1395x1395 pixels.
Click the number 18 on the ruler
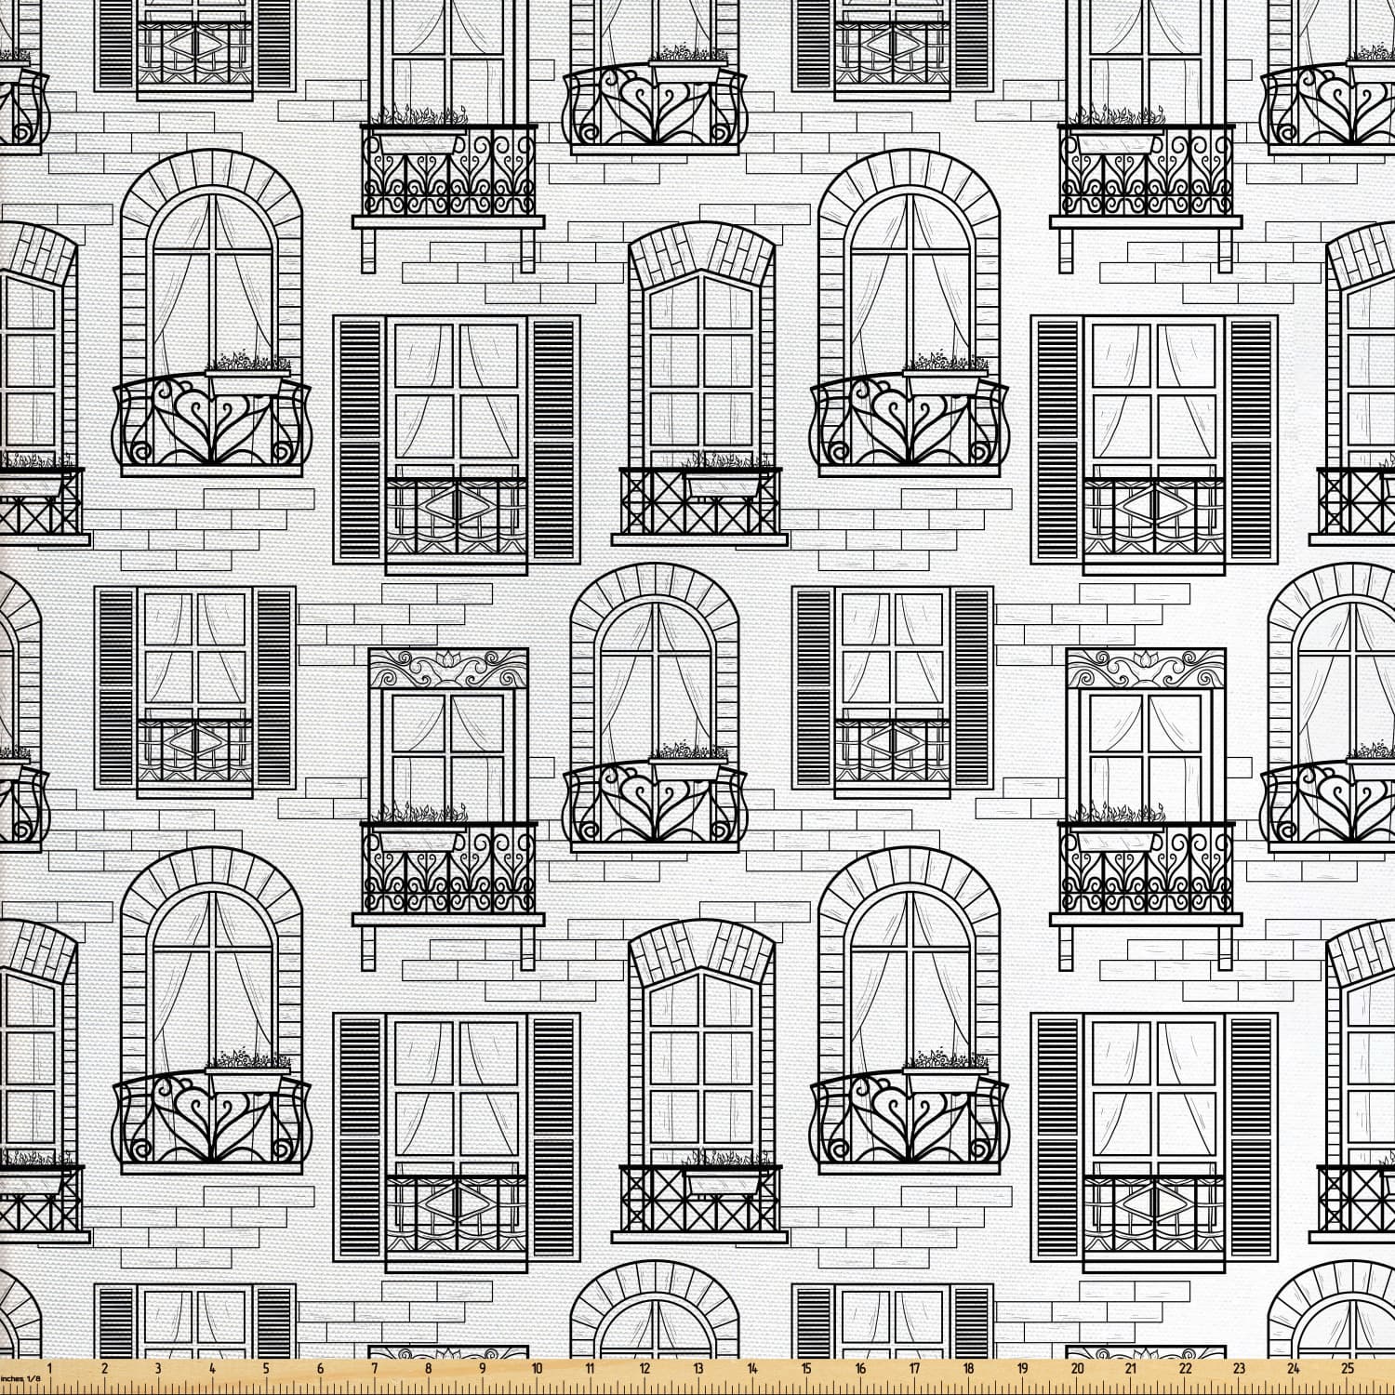[968, 1369]
